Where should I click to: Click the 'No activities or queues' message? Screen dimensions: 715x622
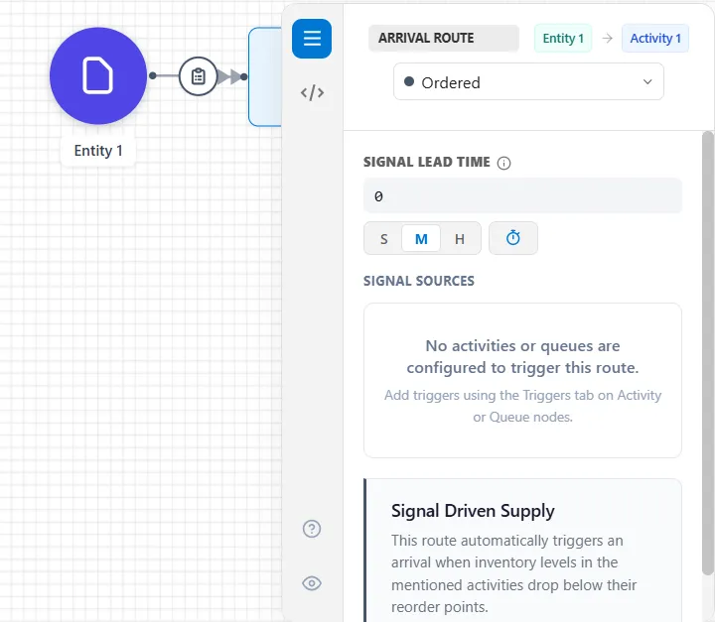(x=522, y=357)
